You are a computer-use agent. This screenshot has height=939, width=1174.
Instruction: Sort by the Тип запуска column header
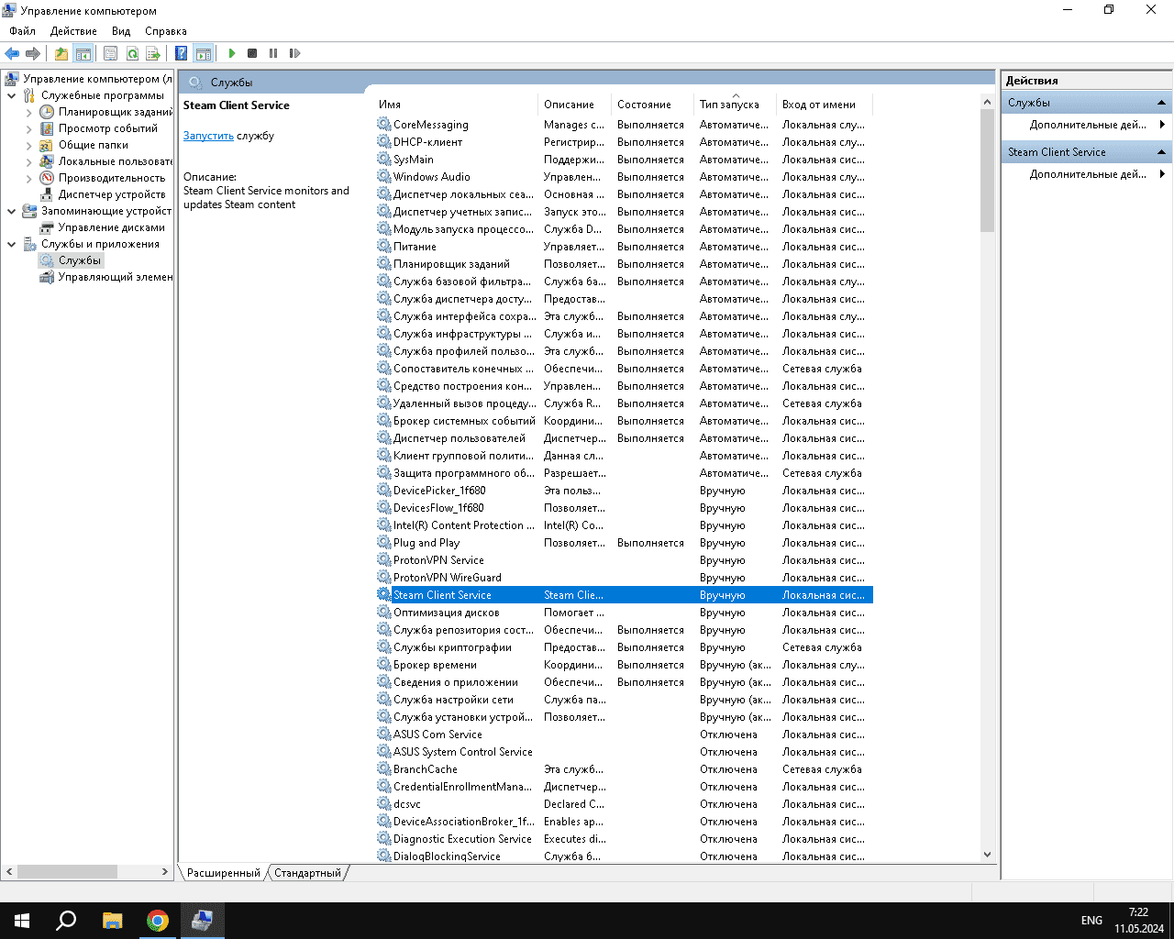coord(735,105)
